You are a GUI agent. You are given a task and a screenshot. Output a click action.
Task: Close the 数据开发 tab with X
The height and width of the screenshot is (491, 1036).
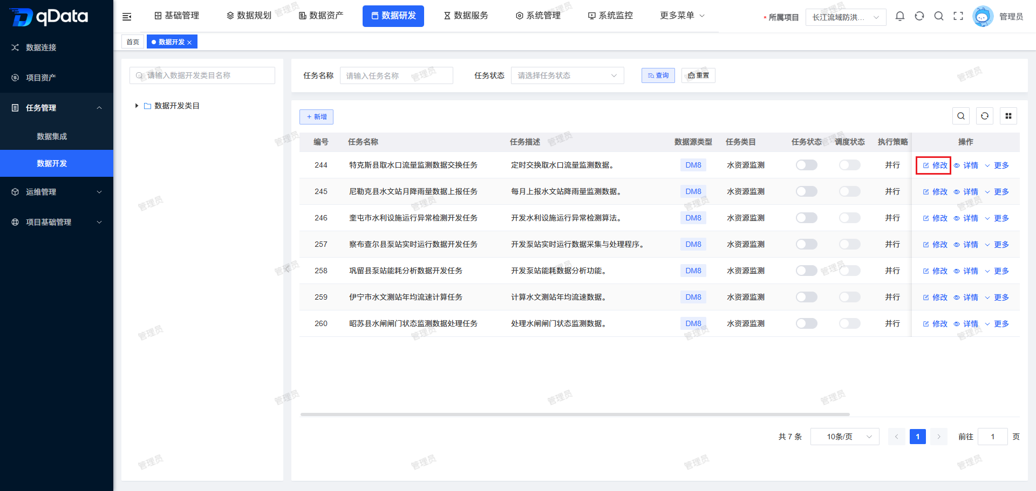[189, 43]
